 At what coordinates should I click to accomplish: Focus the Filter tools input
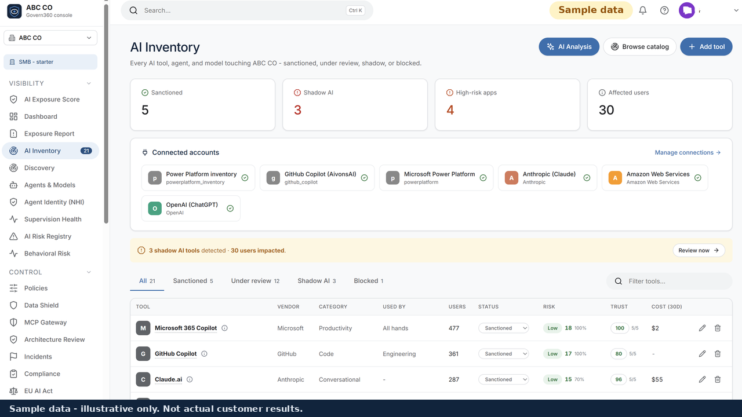pos(670,281)
